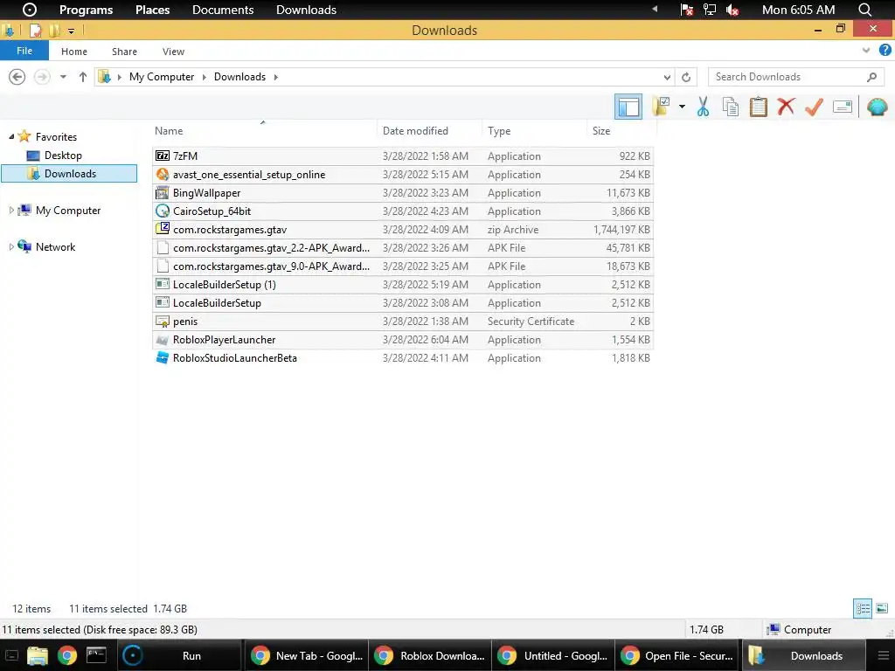Select Downloads in the navigation pane
The image size is (895, 671).
tap(70, 174)
